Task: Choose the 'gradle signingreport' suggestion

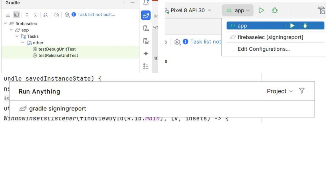Action: 162,109
